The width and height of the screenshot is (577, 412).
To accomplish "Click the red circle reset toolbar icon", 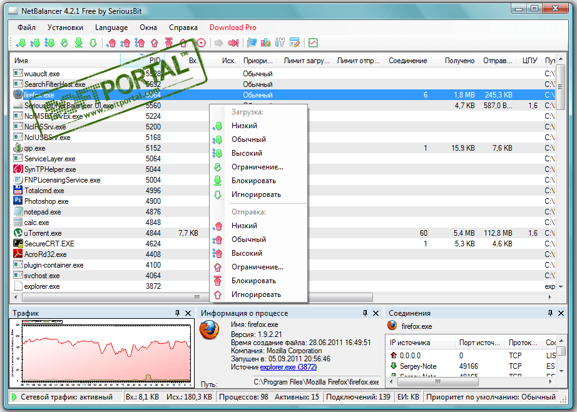I will (x=201, y=43).
